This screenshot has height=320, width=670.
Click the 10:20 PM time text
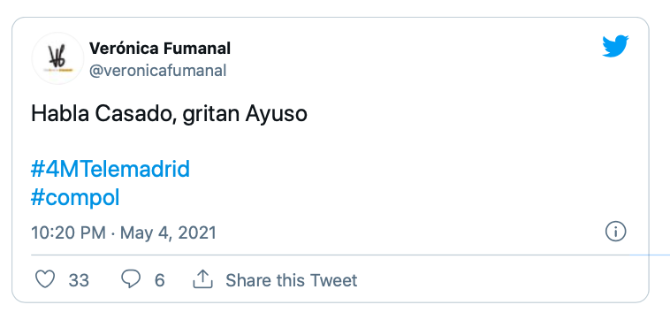pyautogui.click(x=68, y=232)
